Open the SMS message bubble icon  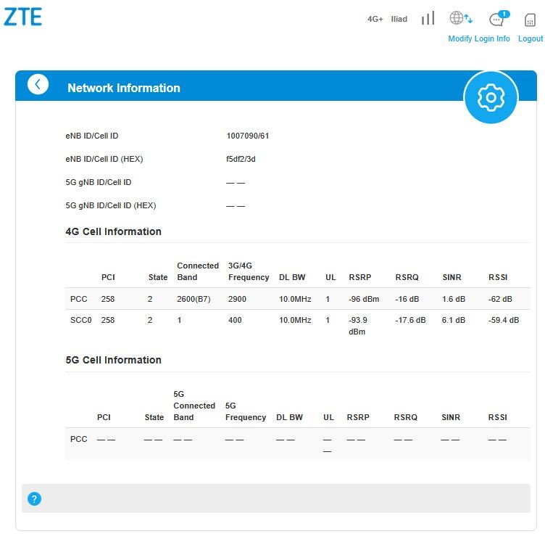(499, 18)
